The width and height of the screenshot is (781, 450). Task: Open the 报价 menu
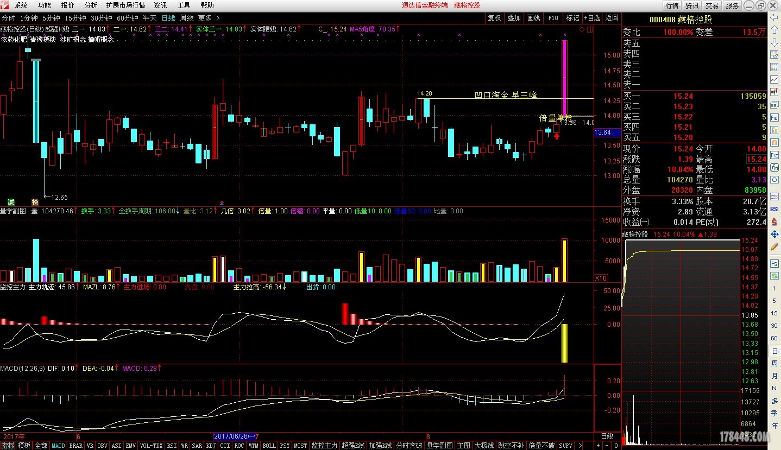68,5
